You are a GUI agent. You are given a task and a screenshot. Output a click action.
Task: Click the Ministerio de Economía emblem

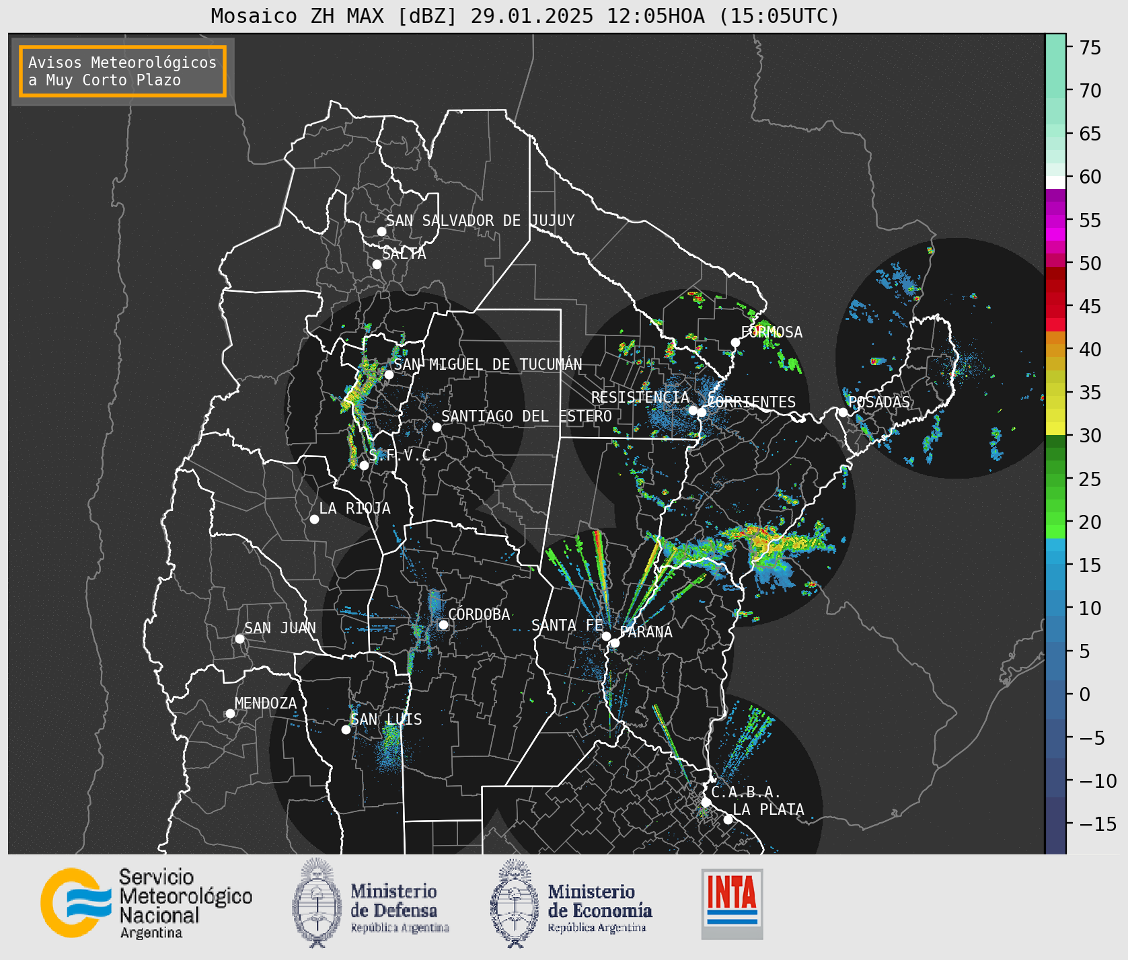click(515, 903)
